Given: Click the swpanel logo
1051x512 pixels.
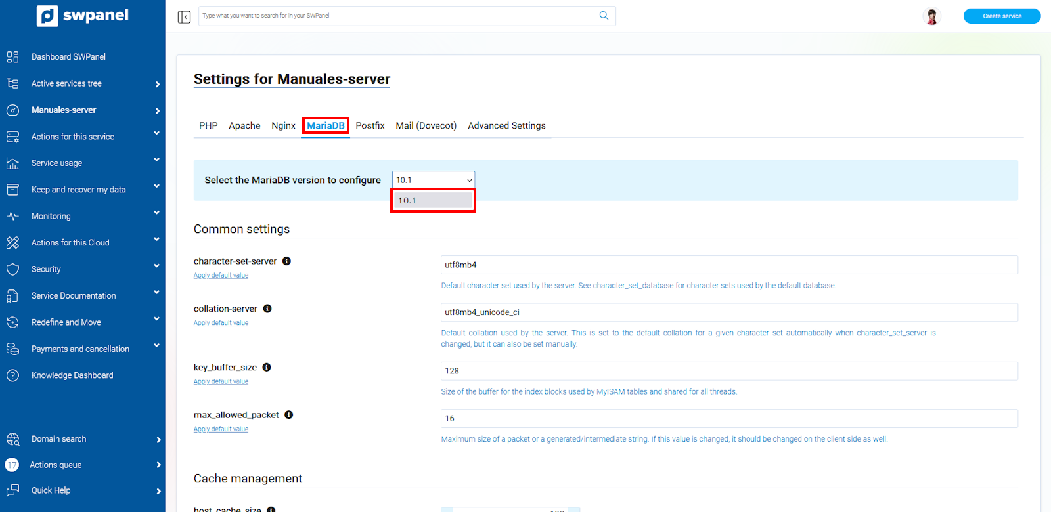Looking at the screenshot, I should click(x=83, y=16).
